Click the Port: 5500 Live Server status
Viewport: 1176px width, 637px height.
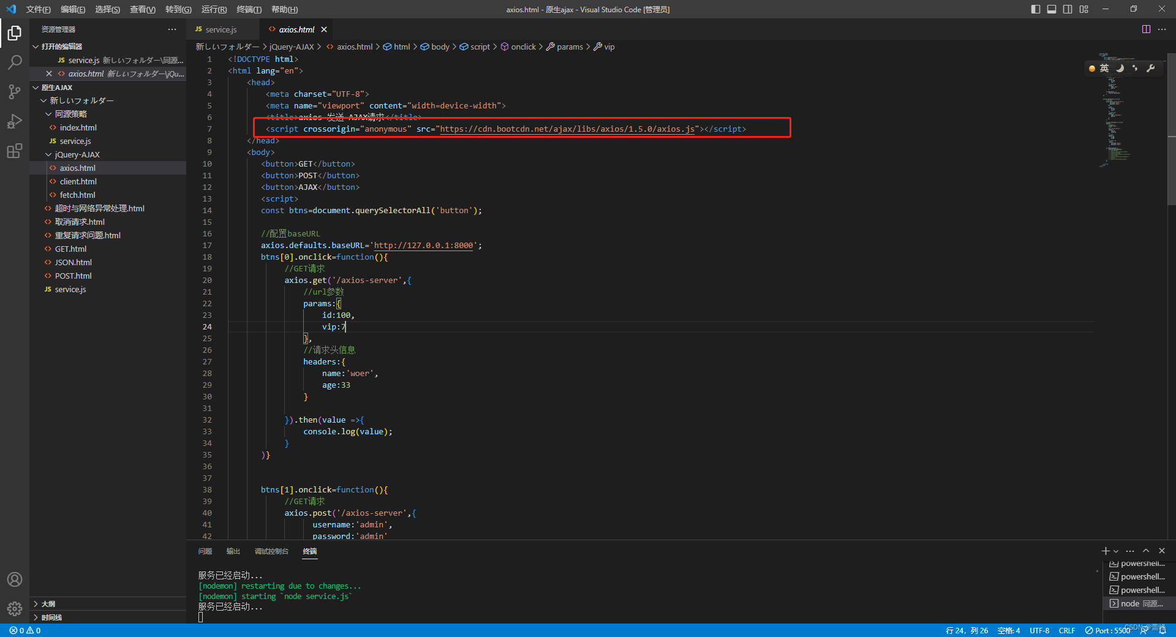click(1107, 630)
